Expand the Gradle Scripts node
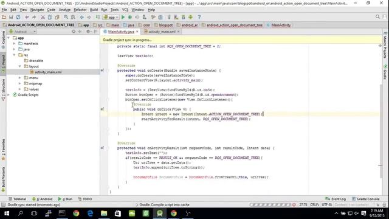This screenshot has width=389, height=219. tap(9, 95)
